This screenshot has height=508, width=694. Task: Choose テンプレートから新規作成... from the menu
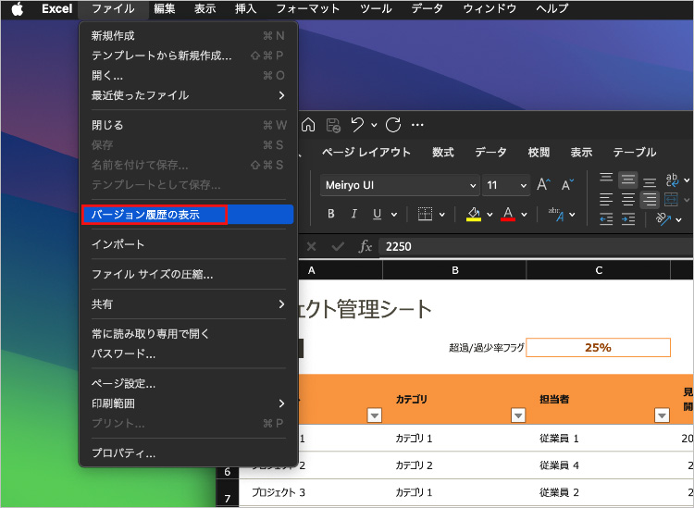coord(189,56)
